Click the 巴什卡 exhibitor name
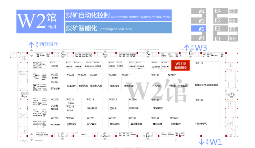This screenshot has width=255, height=148. (x=113, y=108)
